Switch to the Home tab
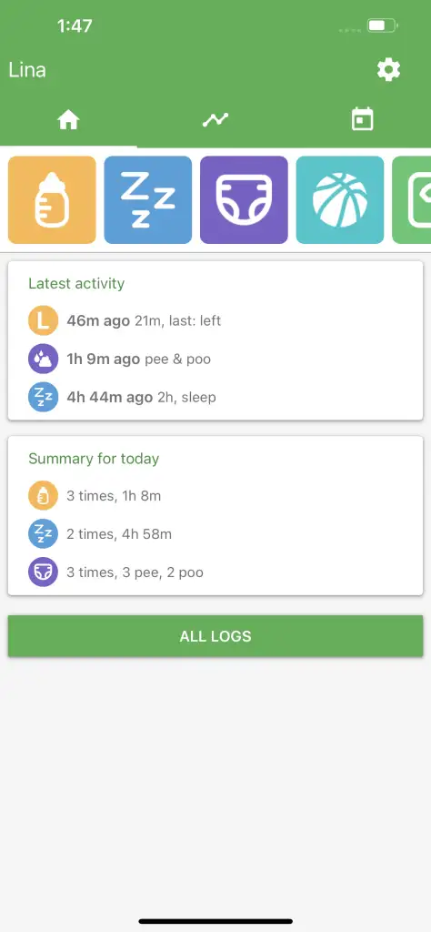Image resolution: width=431 pixels, height=932 pixels. pyautogui.click(x=68, y=120)
